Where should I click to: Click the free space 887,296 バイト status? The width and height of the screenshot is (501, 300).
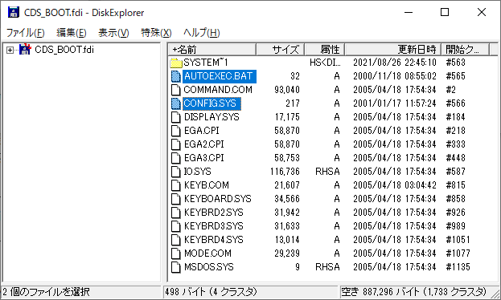click(414, 292)
